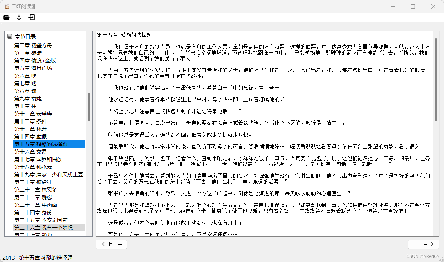444x262 pixels.
Task: Go to the previous chapter with 上一章
Action: click(x=111, y=244)
